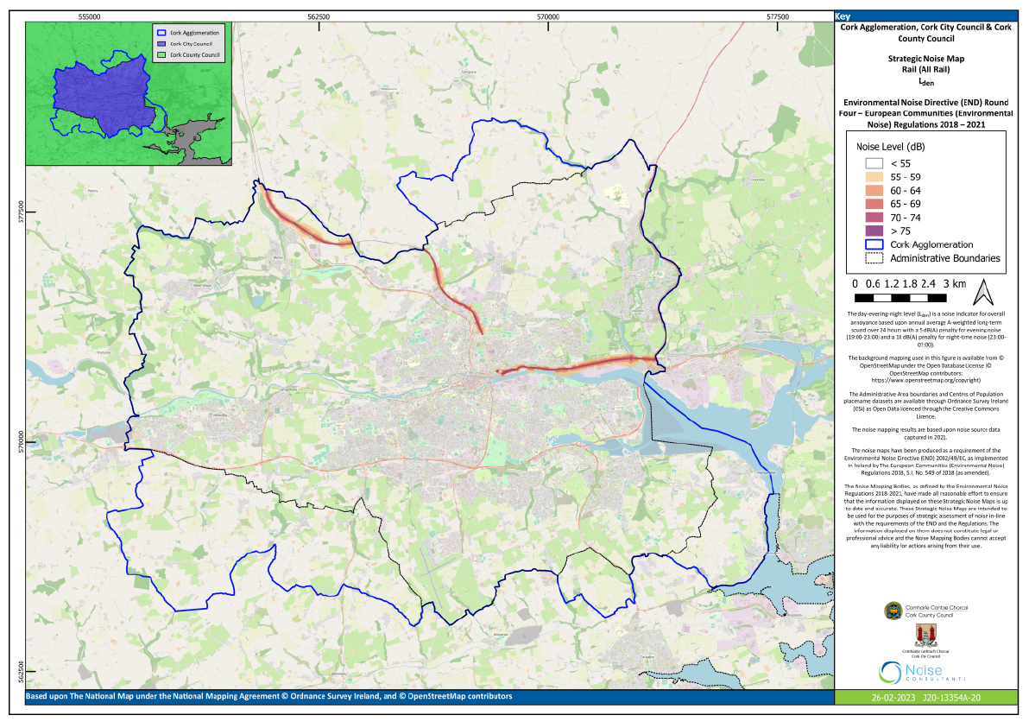Click the Cork County Council green inset legend box
Screen dimensions: 1029x728
click(x=162, y=54)
